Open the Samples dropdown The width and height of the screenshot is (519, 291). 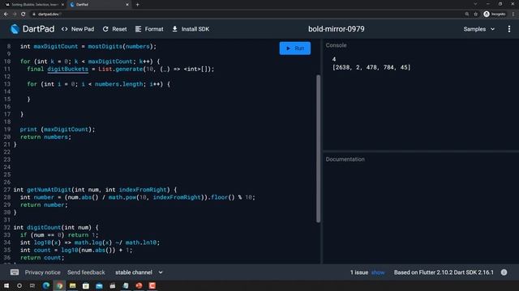[x=479, y=29]
